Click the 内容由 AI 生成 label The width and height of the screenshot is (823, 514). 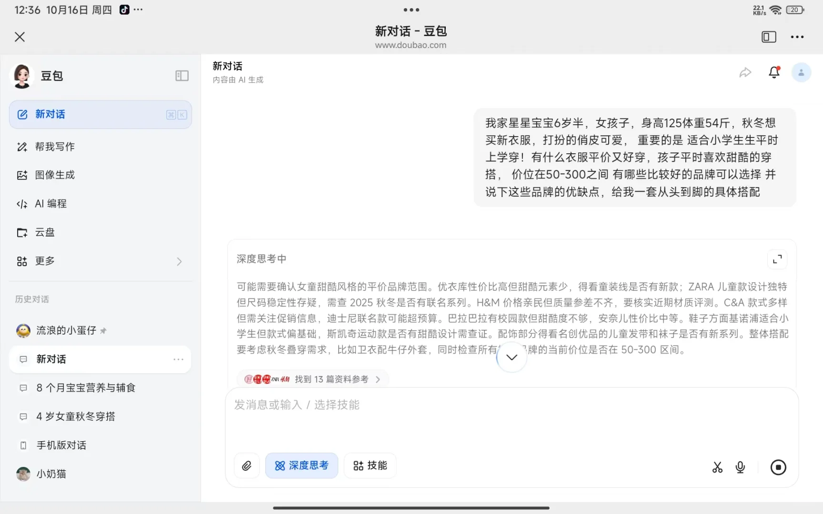[238, 80]
